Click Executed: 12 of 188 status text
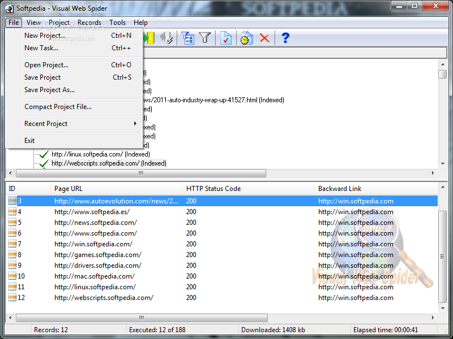Screen dimensions: 453x339 157,330
